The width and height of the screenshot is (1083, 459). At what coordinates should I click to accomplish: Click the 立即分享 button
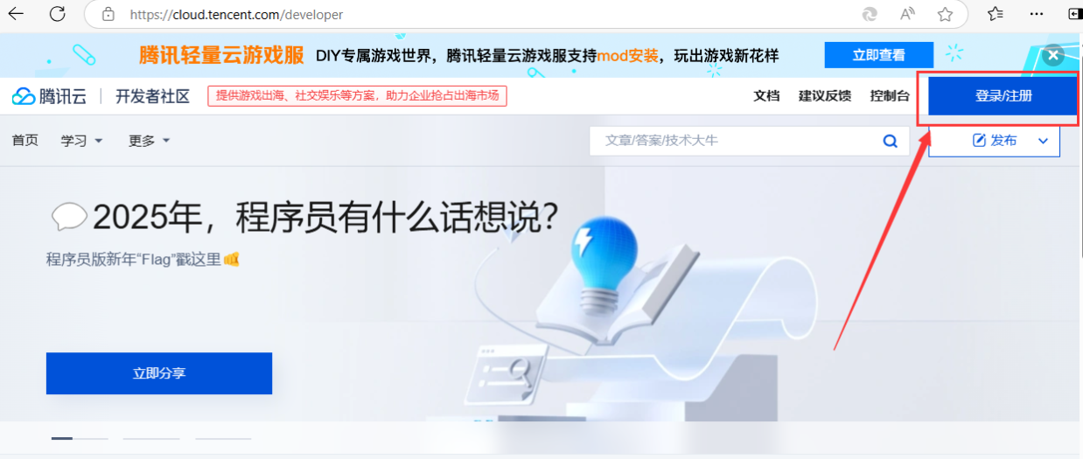(159, 373)
